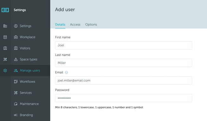Switch to the Details tab
The image size is (207, 121).
(60, 25)
